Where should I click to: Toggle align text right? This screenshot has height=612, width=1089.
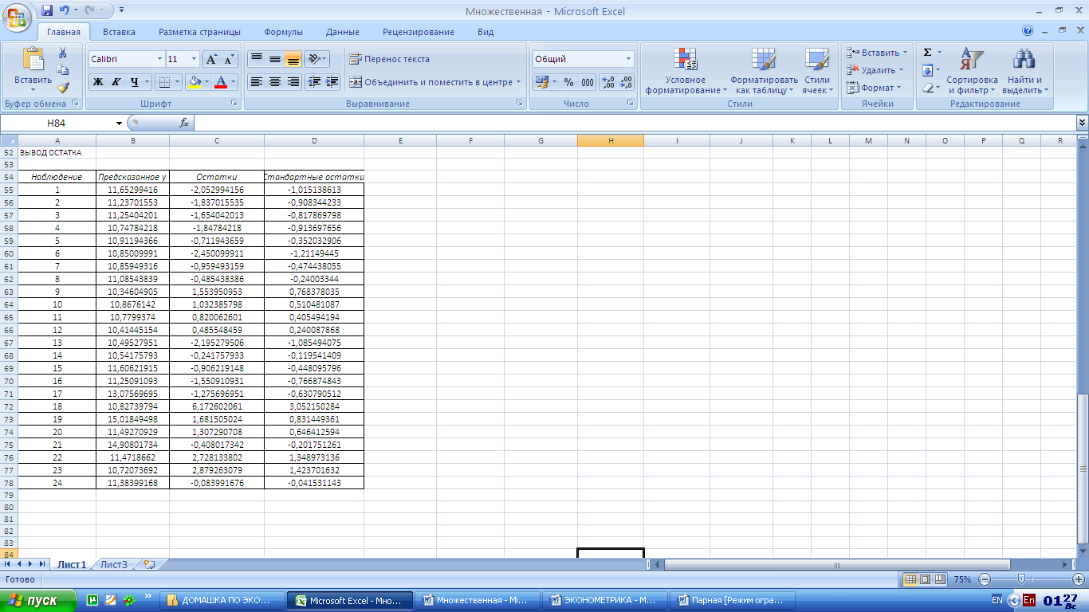click(293, 81)
